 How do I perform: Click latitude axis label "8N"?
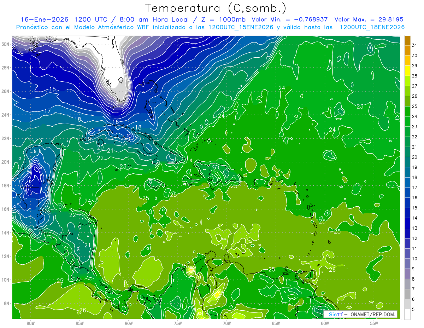tap(7, 303)
